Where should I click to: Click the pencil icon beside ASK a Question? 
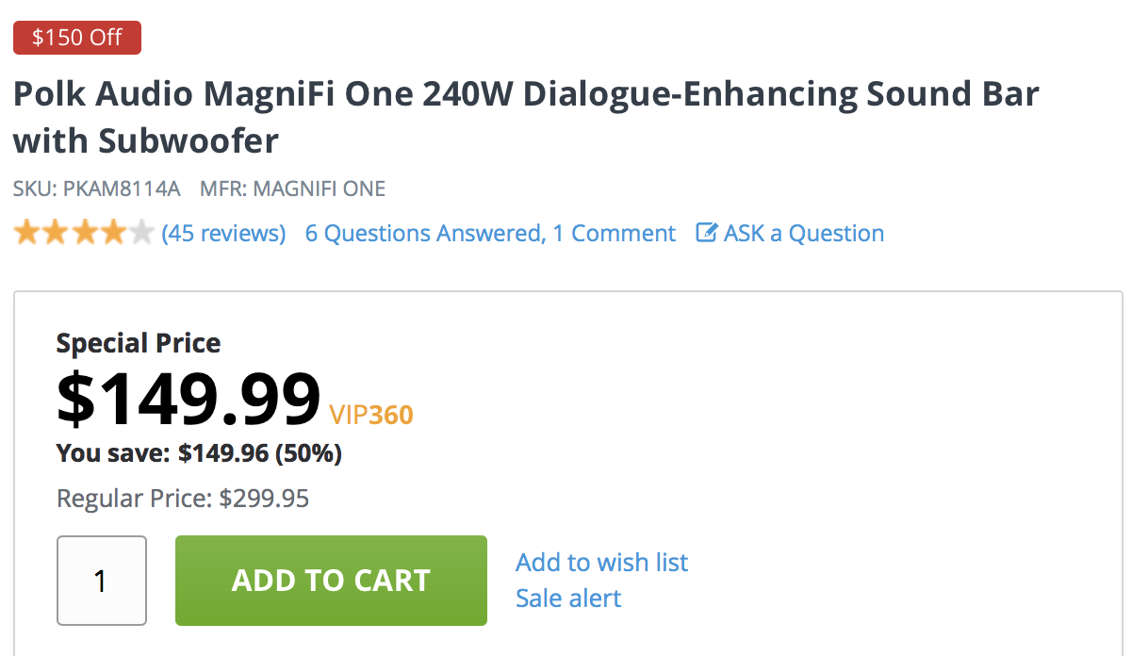706,233
